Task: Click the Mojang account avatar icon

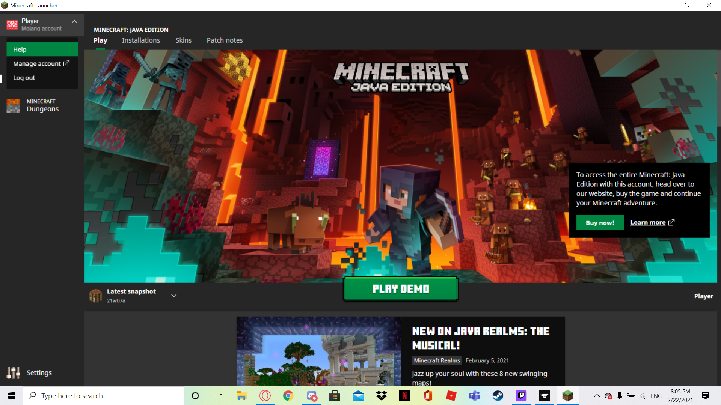Action: click(x=12, y=25)
